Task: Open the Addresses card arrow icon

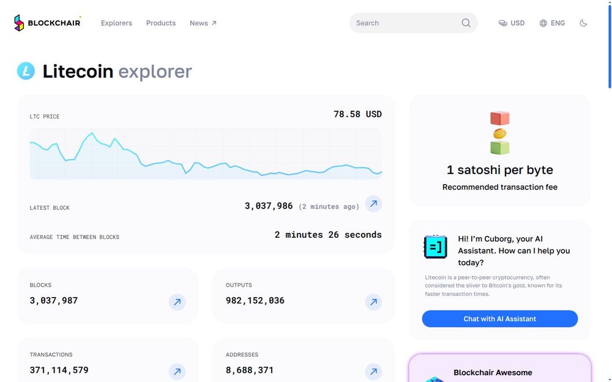Action: pyautogui.click(x=373, y=372)
